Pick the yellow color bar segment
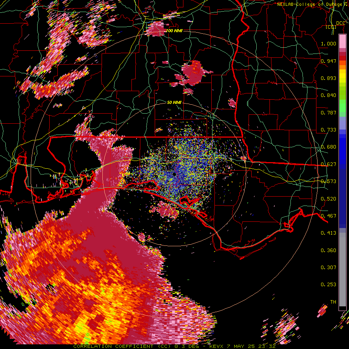 click(342, 76)
